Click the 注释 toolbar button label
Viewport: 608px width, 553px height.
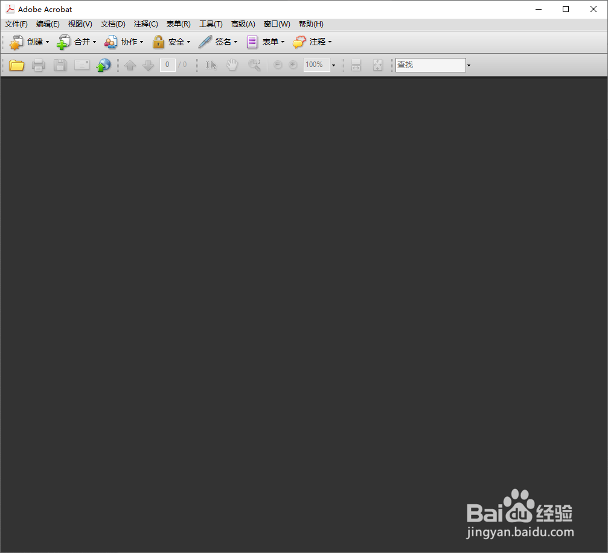click(318, 42)
